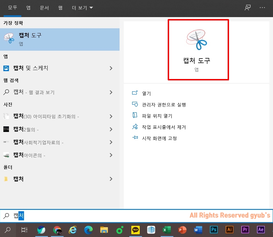
Task: Click 시작 화면에 고정
Action: click(160, 138)
